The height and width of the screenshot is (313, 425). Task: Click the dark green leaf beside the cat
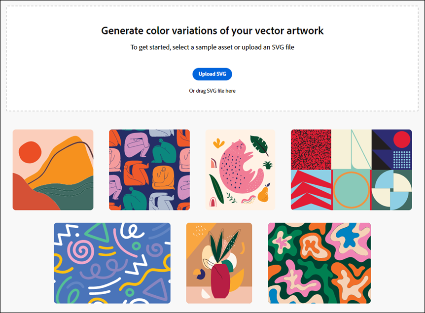pos(259,145)
